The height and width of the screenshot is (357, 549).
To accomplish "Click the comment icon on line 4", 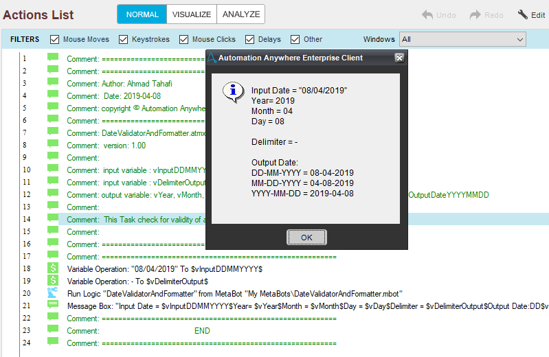I will pyautogui.click(x=53, y=95).
